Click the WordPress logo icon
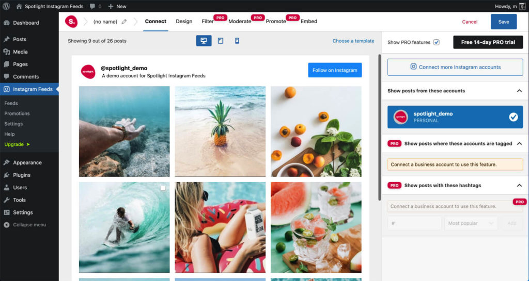The height and width of the screenshot is (281, 529). tap(6, 6)
